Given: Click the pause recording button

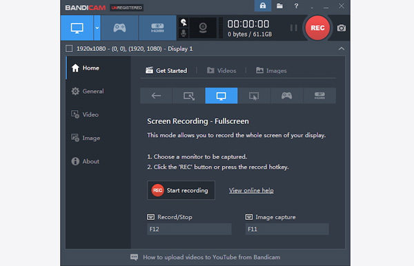Looking at the screenshot, I should [x=294, y=28].
